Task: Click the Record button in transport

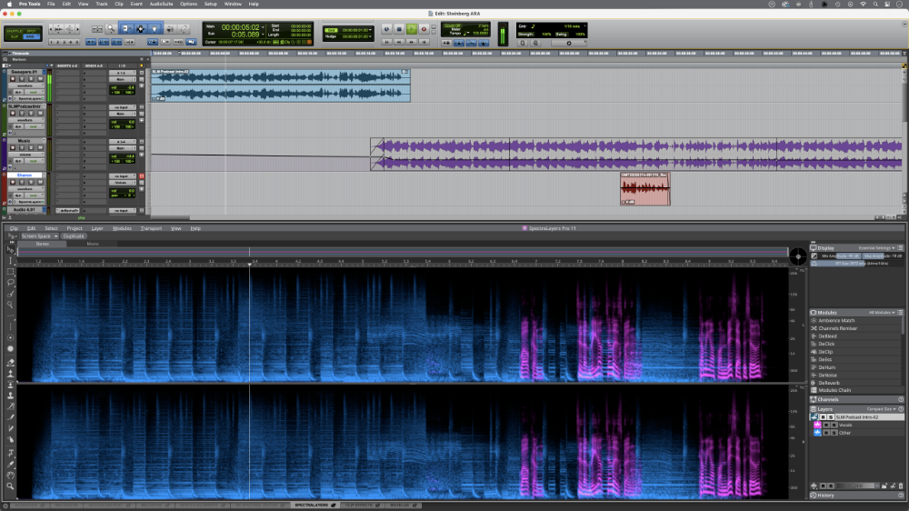Action: tap(424, 29)
